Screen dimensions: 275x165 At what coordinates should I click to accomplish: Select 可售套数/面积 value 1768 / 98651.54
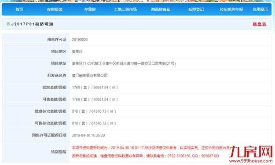pos(95,99)
